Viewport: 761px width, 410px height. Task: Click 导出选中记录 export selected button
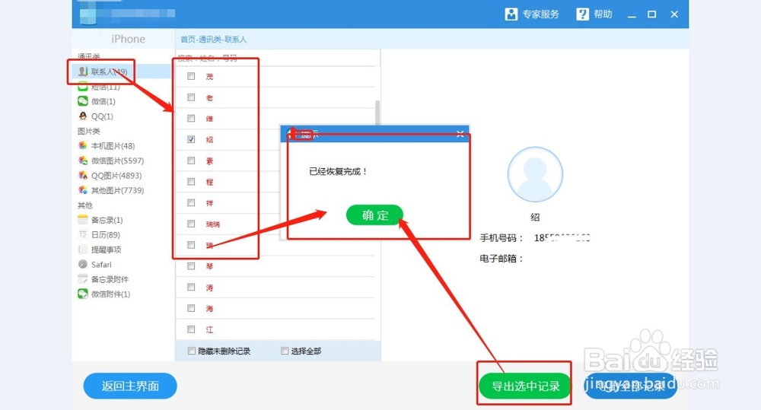click(525, 386)
